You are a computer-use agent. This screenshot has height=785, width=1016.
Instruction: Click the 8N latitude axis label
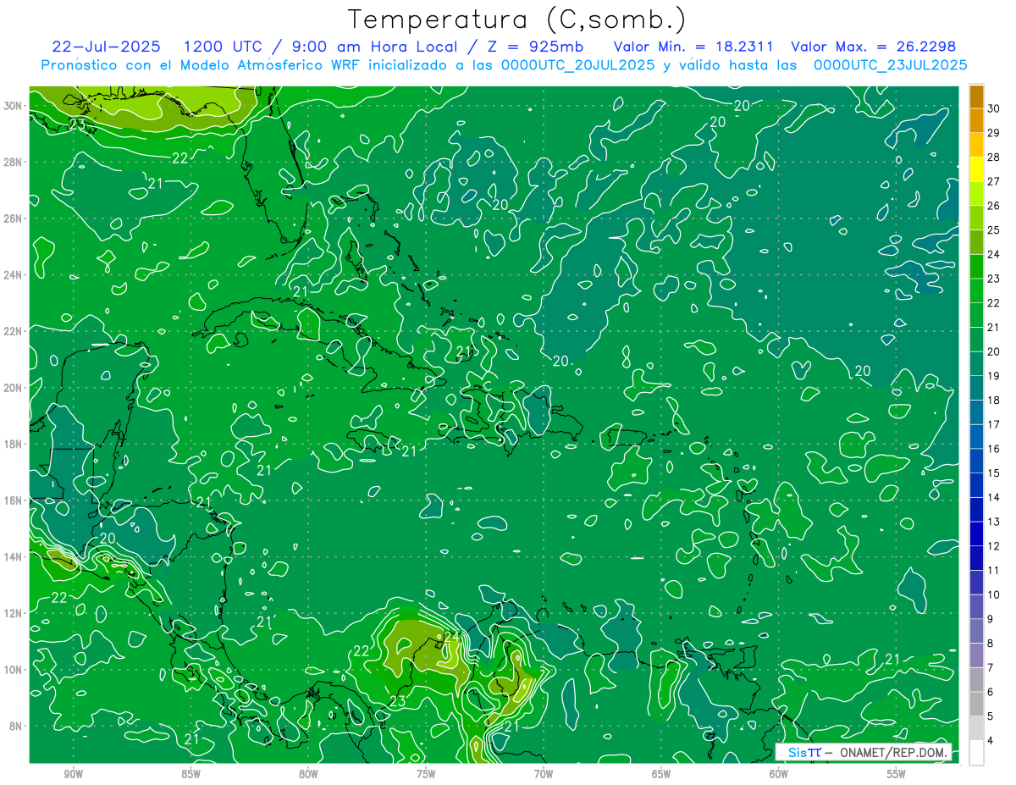point(17,726)
